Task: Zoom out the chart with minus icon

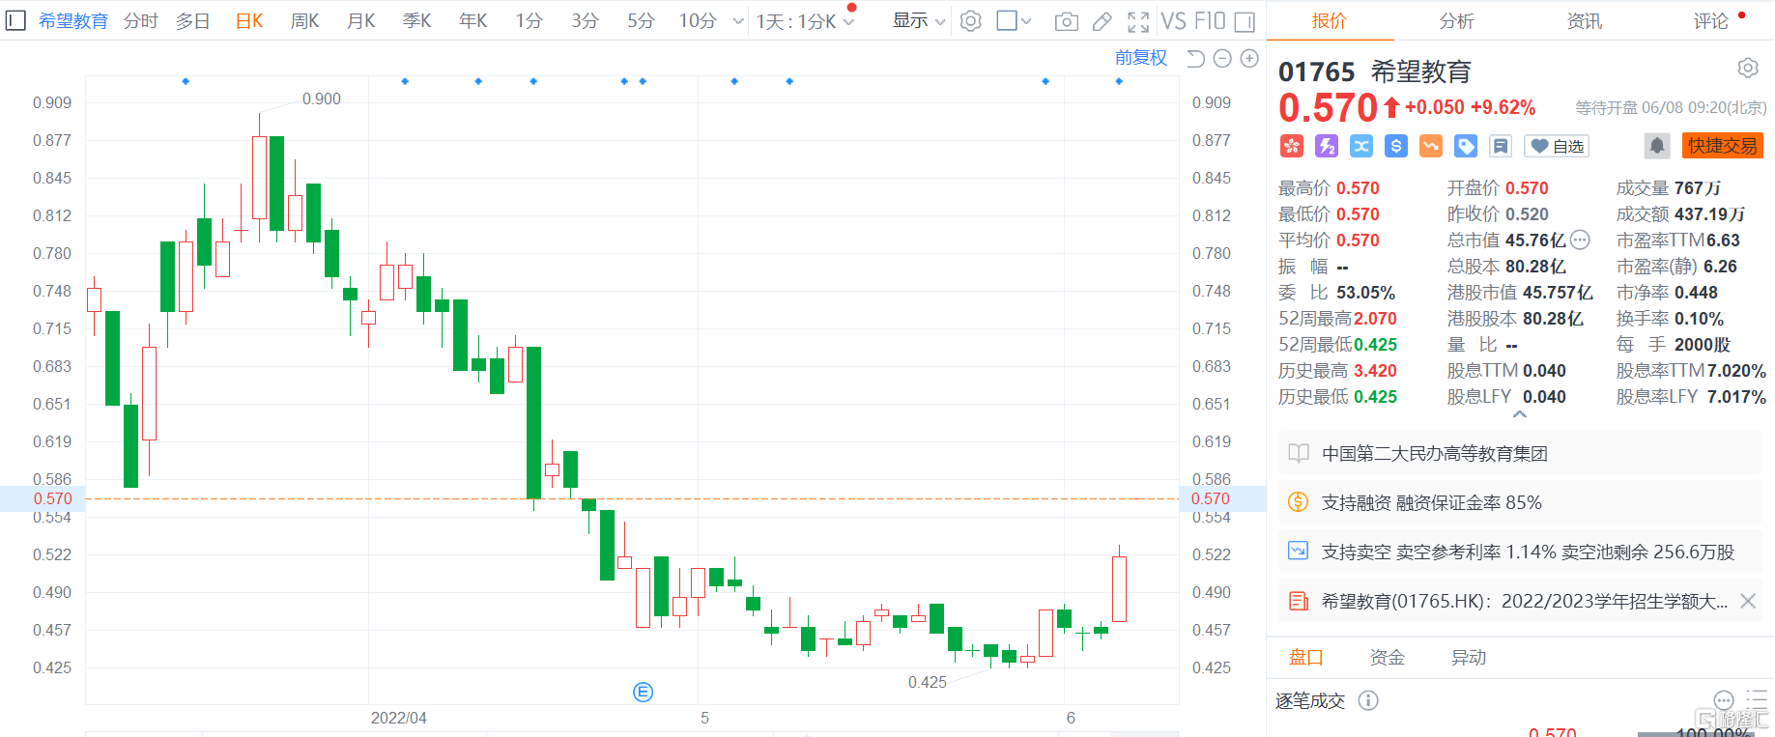Action: (1222, 59)
